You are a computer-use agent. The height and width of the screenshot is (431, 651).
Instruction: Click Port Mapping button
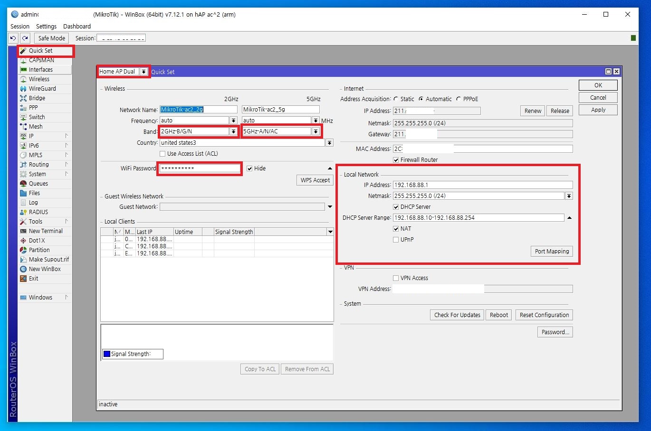[552, 252]
